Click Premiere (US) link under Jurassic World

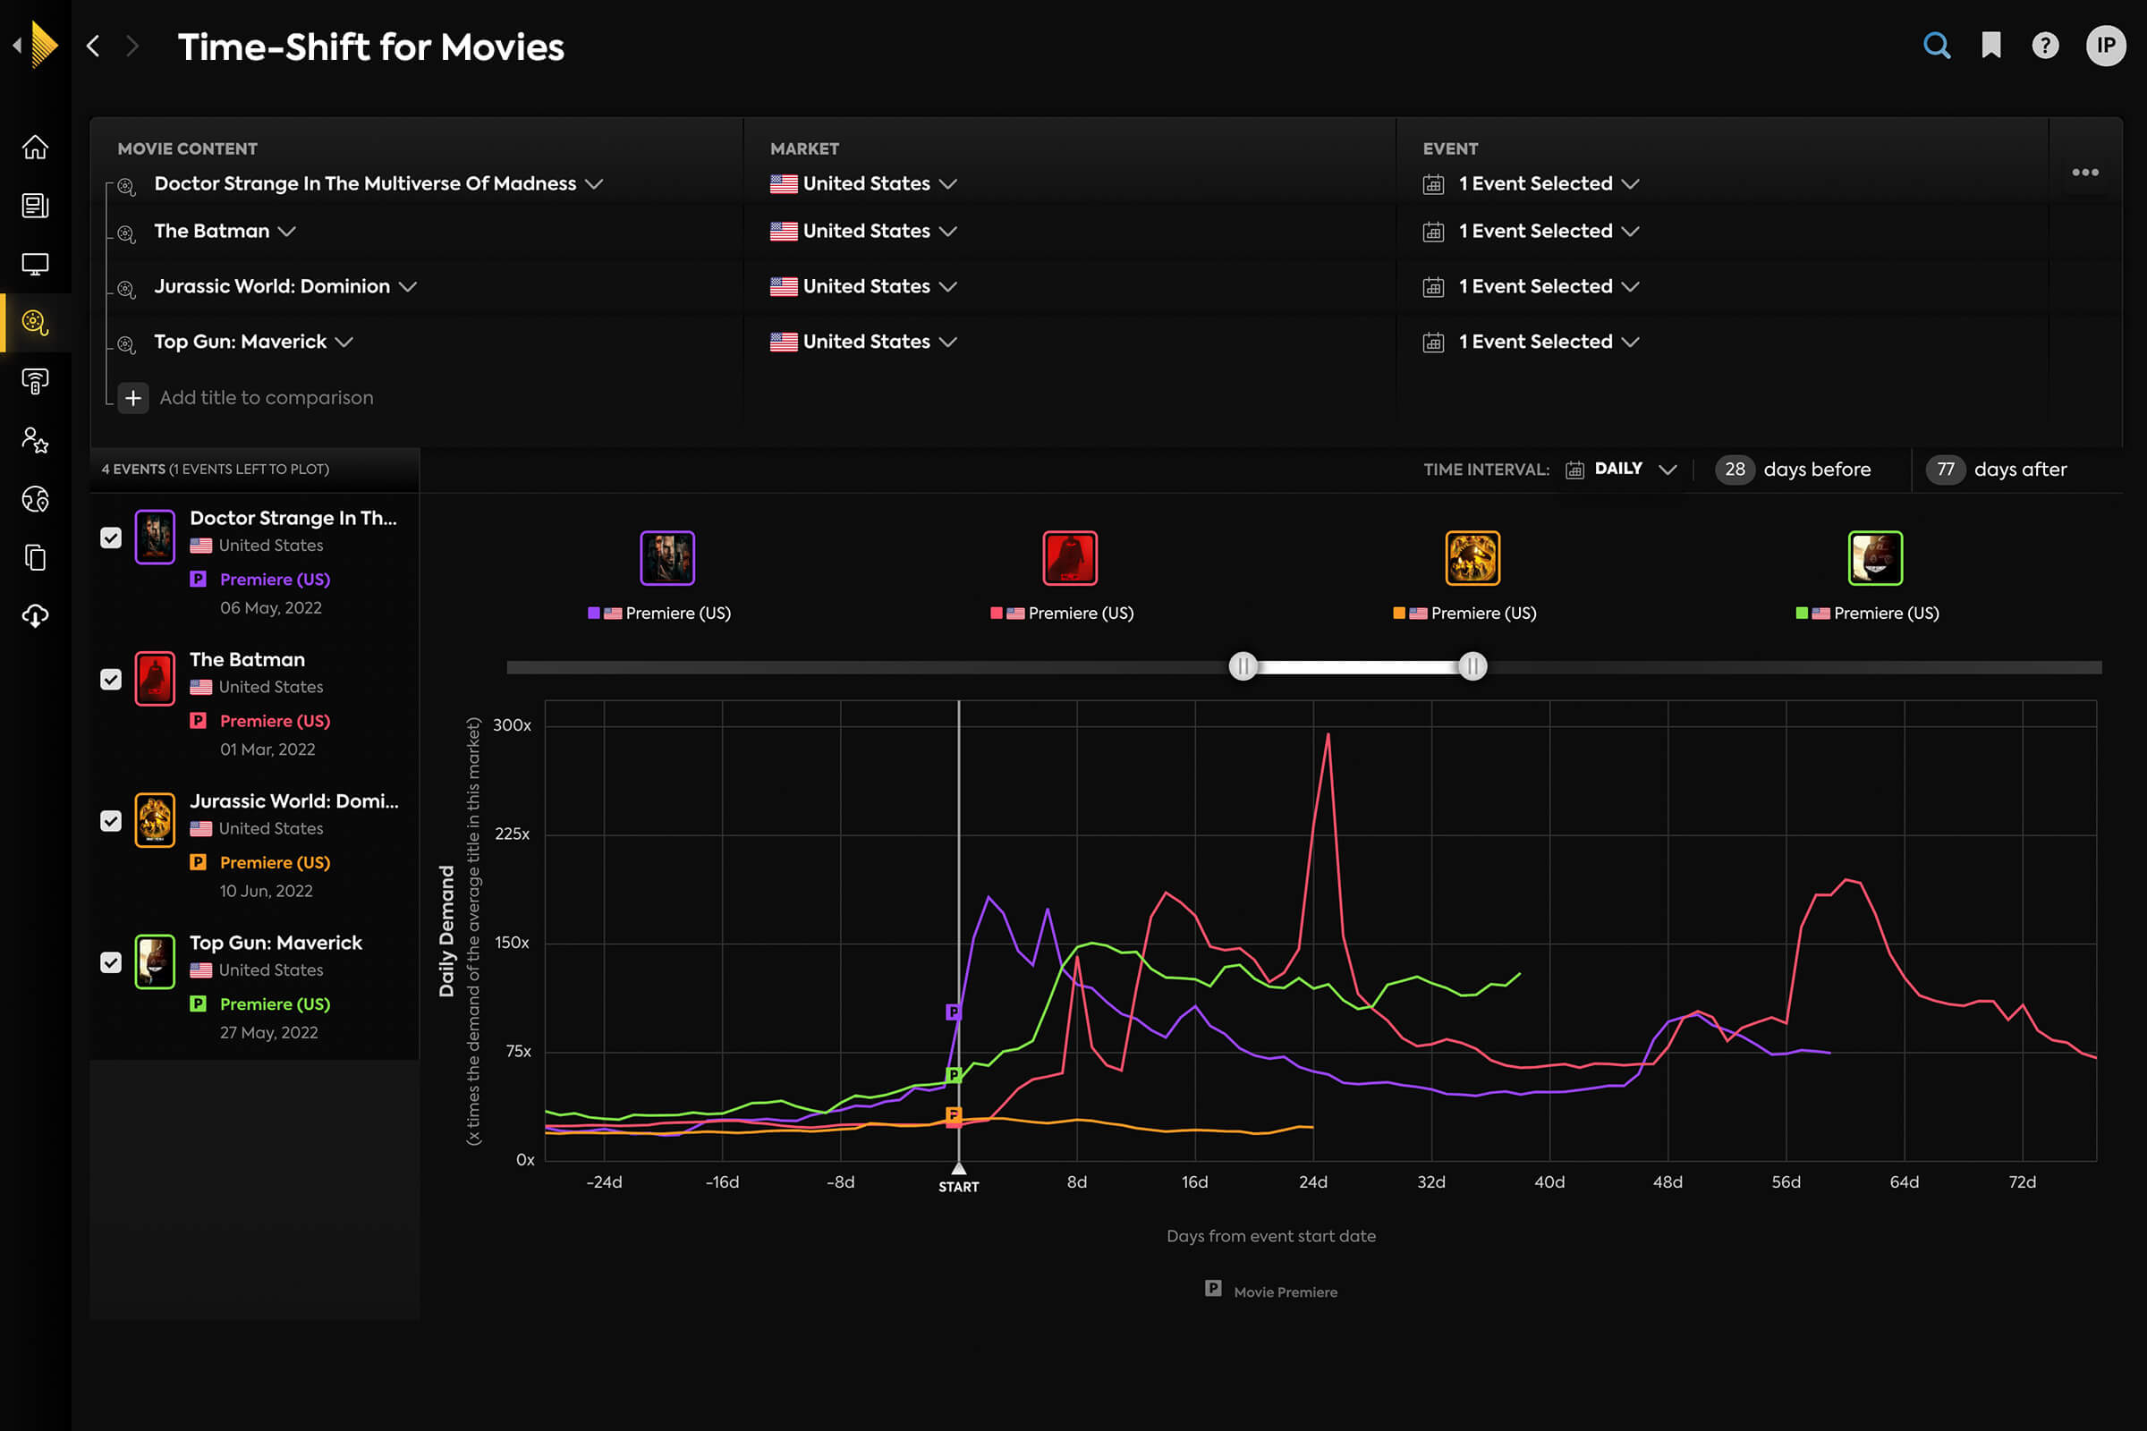pyautogui.click(x=275, y=862)
